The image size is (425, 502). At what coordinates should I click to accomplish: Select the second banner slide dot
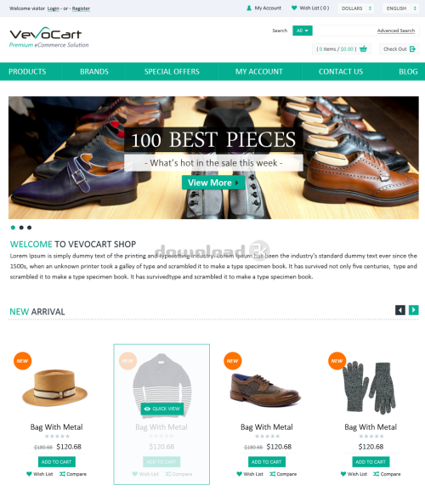click(x=21, y=228)
